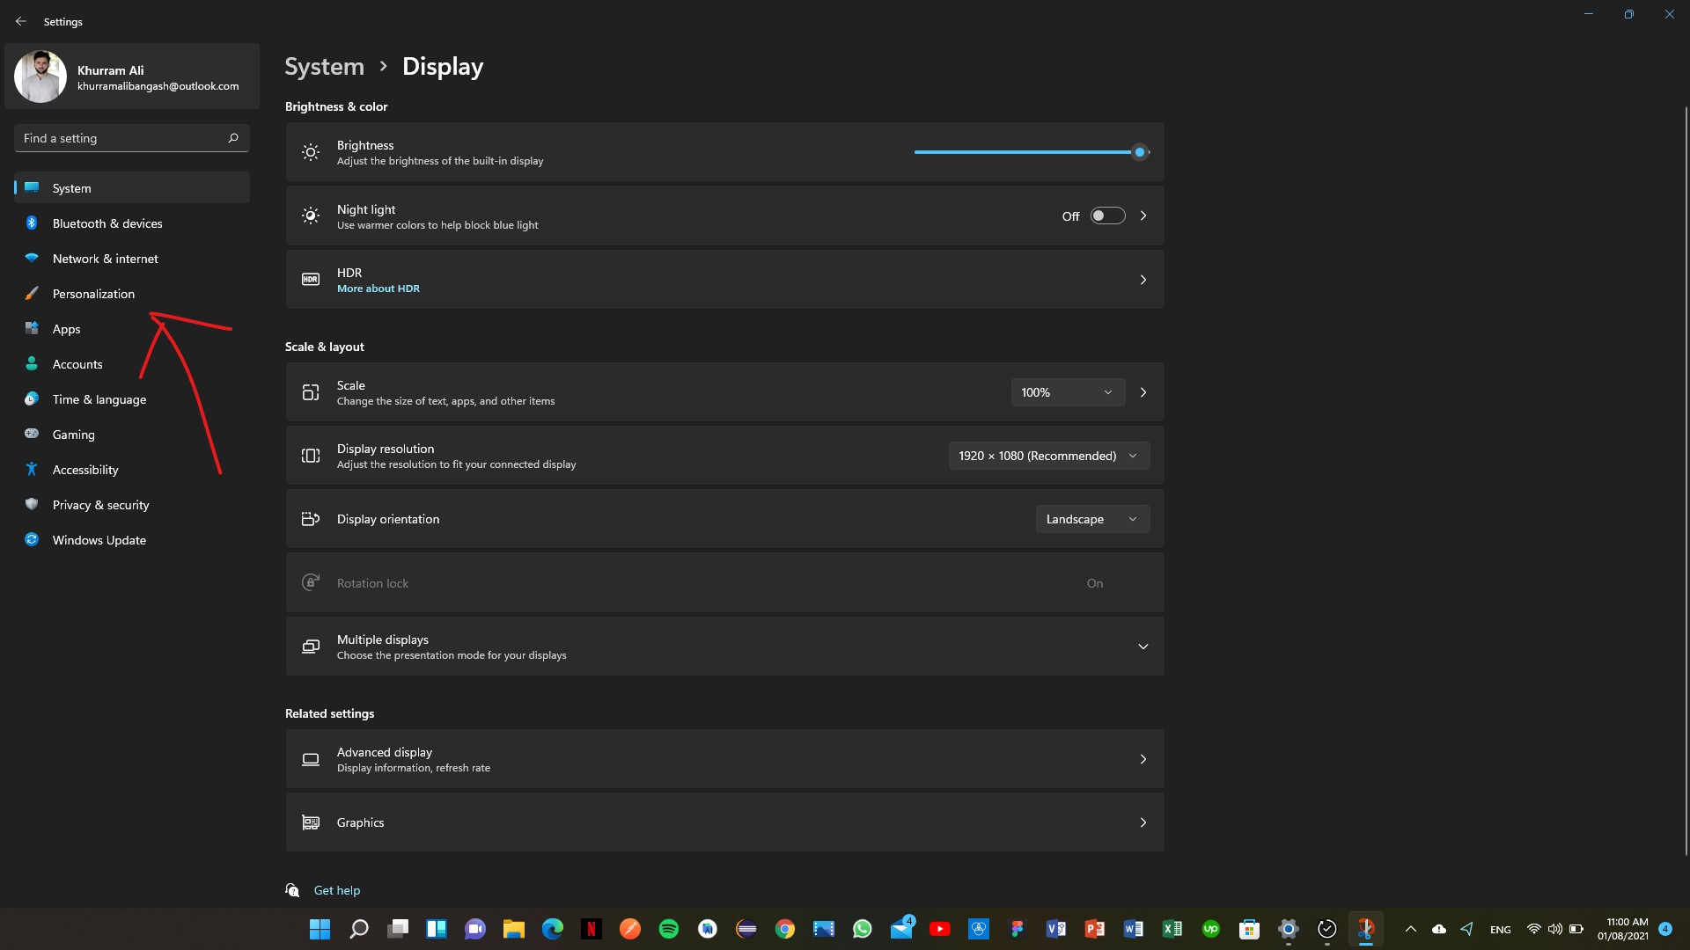Open the Scale percentage dropdown
Viewport: 1690px width, 950px height.
tap(1066, 391)
